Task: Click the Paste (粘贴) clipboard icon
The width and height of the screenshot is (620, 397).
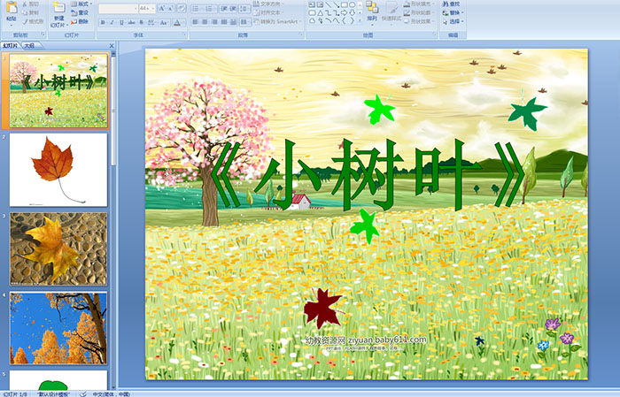Action: 12,7
